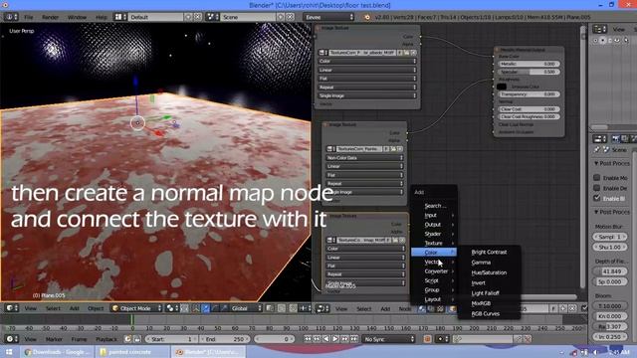Click the add scene plus icon
This screenshot has width=637, height=358.
(x=281, y=17)
